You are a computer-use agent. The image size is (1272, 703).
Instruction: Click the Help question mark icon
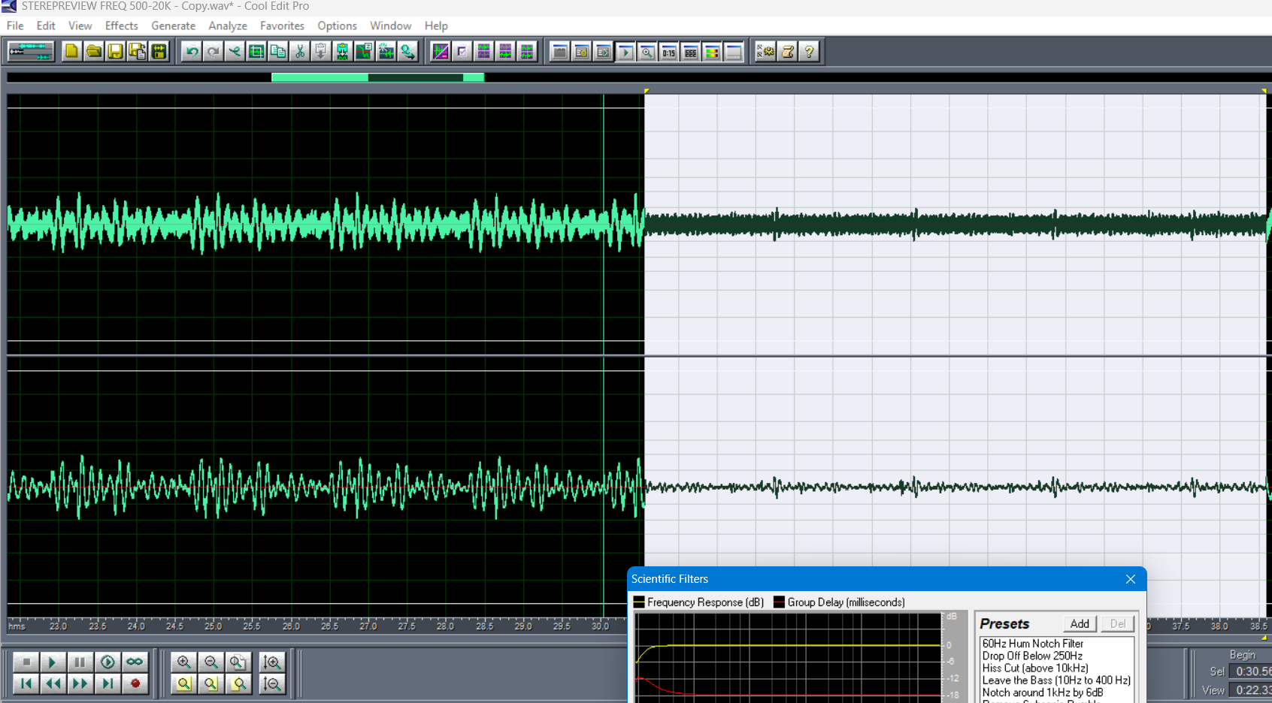pos(809,52)
